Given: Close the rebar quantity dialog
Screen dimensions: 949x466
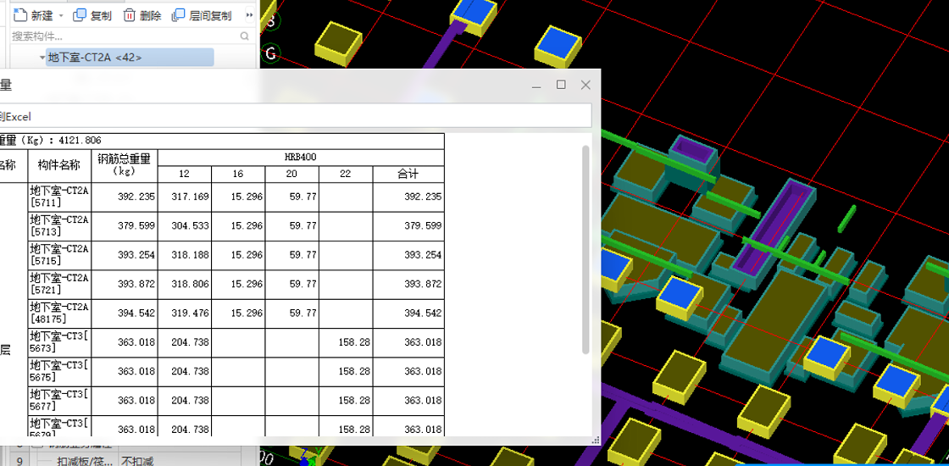Looking at the screenshot, I should click(x=585, y=85).
